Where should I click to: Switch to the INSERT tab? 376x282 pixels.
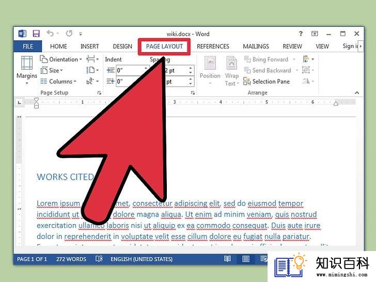click(90, 46)
